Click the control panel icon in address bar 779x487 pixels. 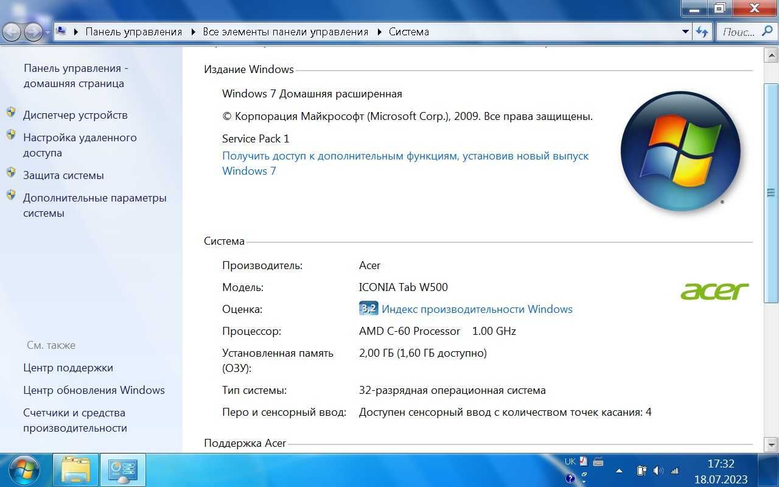pyautogui.click(x=61, y=30)
